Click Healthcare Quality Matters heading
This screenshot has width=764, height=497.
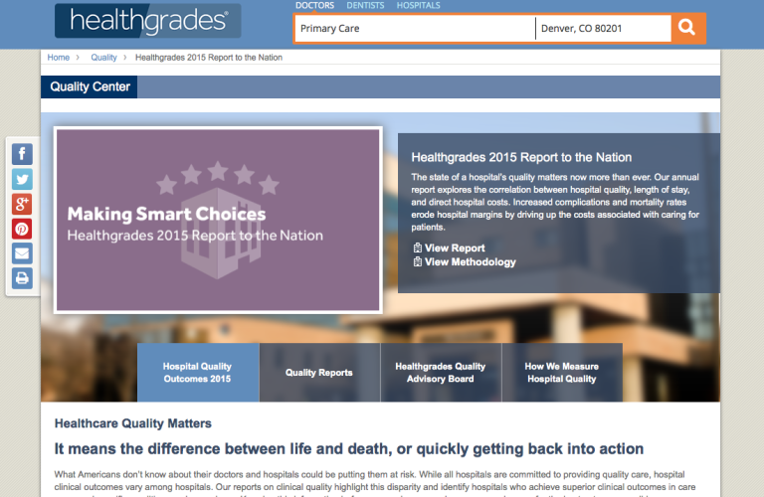click(133, 423)
